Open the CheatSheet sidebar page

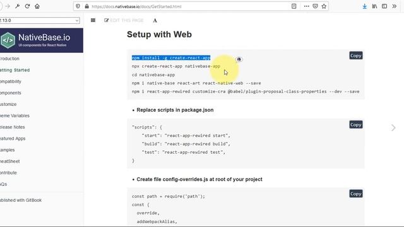(10, 161)
